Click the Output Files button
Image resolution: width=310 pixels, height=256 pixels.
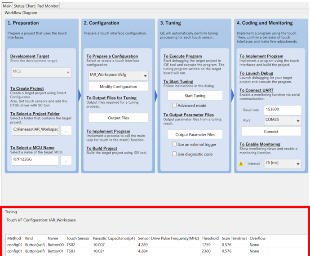click(x=118, y=118)
